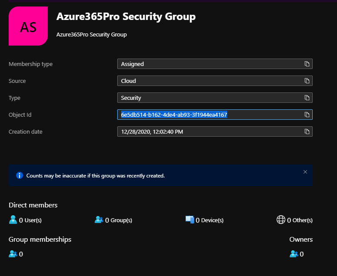Screen dimensions: 337x276
Task: Click the counts may be inaccurate message
Action: tap(96, 176)
